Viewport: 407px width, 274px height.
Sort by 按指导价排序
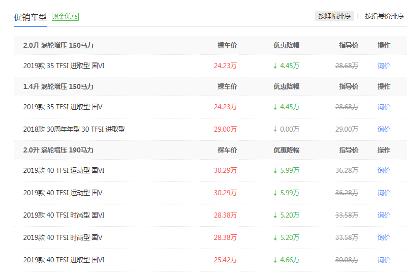click(x=385, y=16)
